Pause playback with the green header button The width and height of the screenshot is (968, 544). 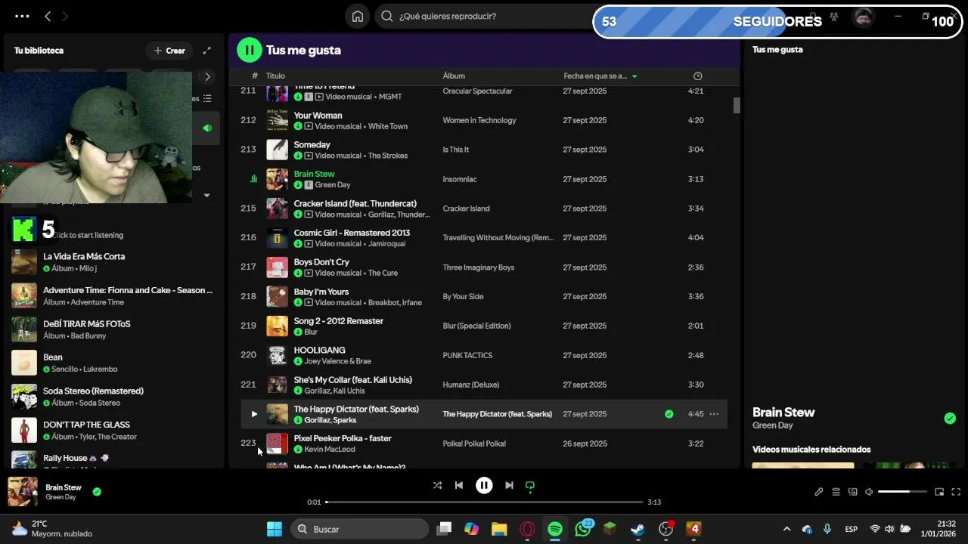(x=249, y=50)
